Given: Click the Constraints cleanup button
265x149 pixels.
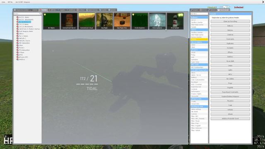Looking at the screenshot, I should click(230, 39).
